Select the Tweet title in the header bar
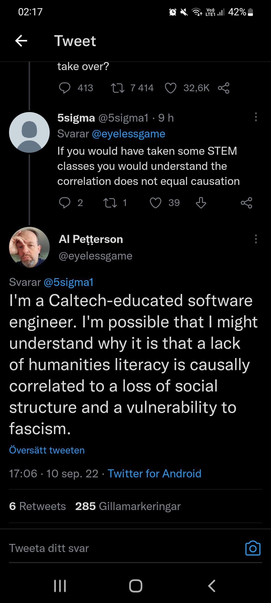 (75, 41)
